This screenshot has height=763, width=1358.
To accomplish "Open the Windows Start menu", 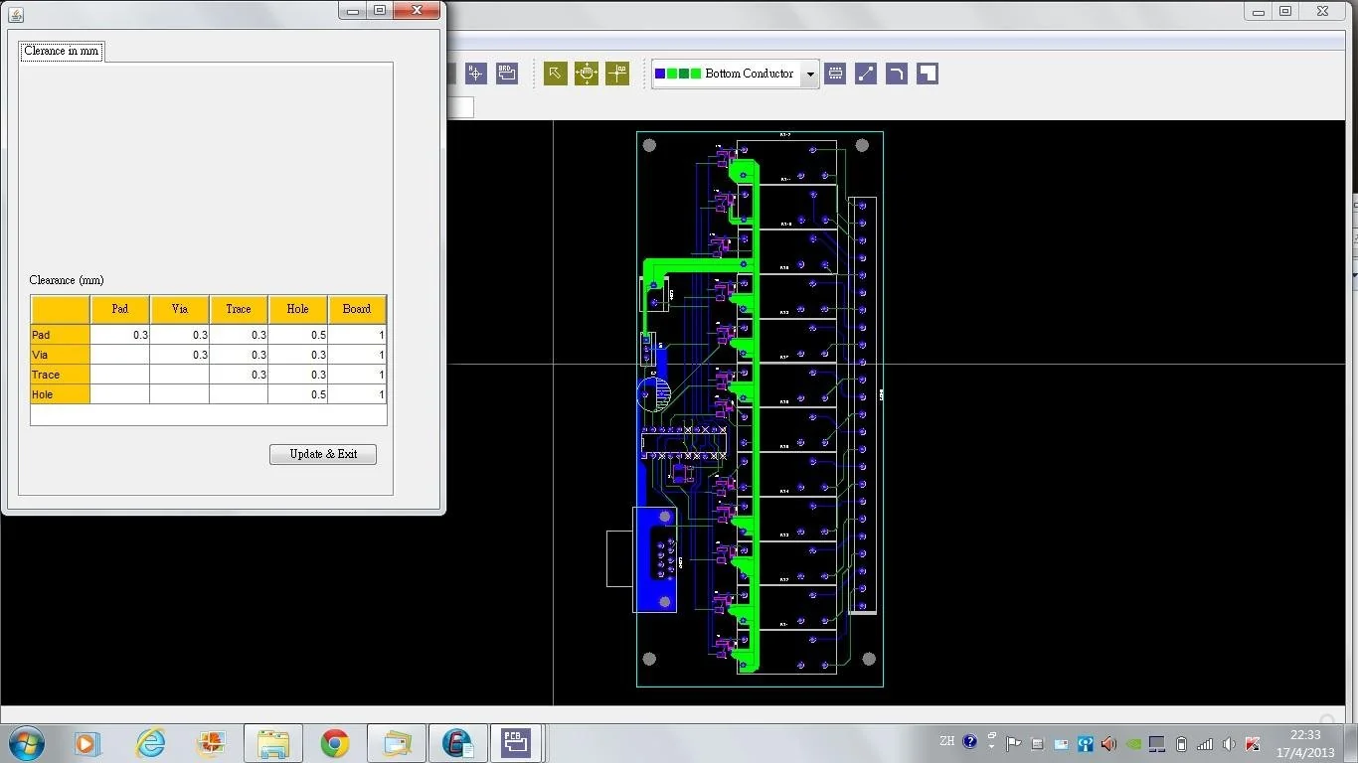I will [26, 743].
